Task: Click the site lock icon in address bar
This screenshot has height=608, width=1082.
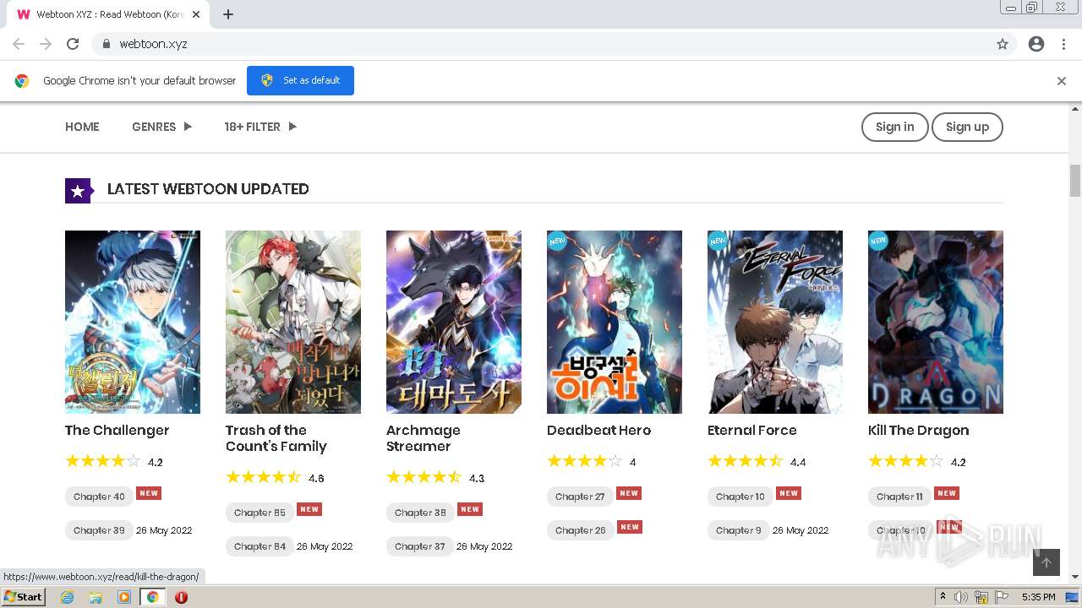Action: (x=106, y=44)
